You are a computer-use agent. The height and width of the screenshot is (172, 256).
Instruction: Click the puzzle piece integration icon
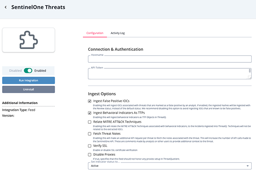pos(29,40)
